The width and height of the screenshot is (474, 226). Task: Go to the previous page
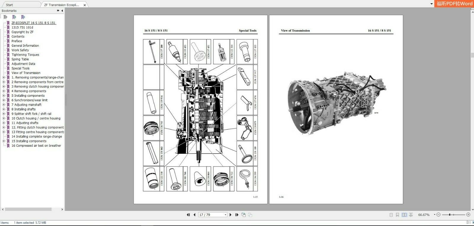tap(194, 215)
